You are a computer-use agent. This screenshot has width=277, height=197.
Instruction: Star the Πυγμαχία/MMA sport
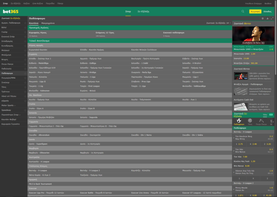[x=25, y=78]
